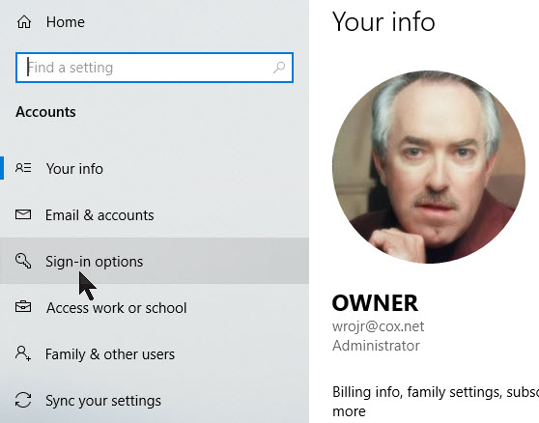Click the round profile picture
539x423 pixels.
[429, 167]
